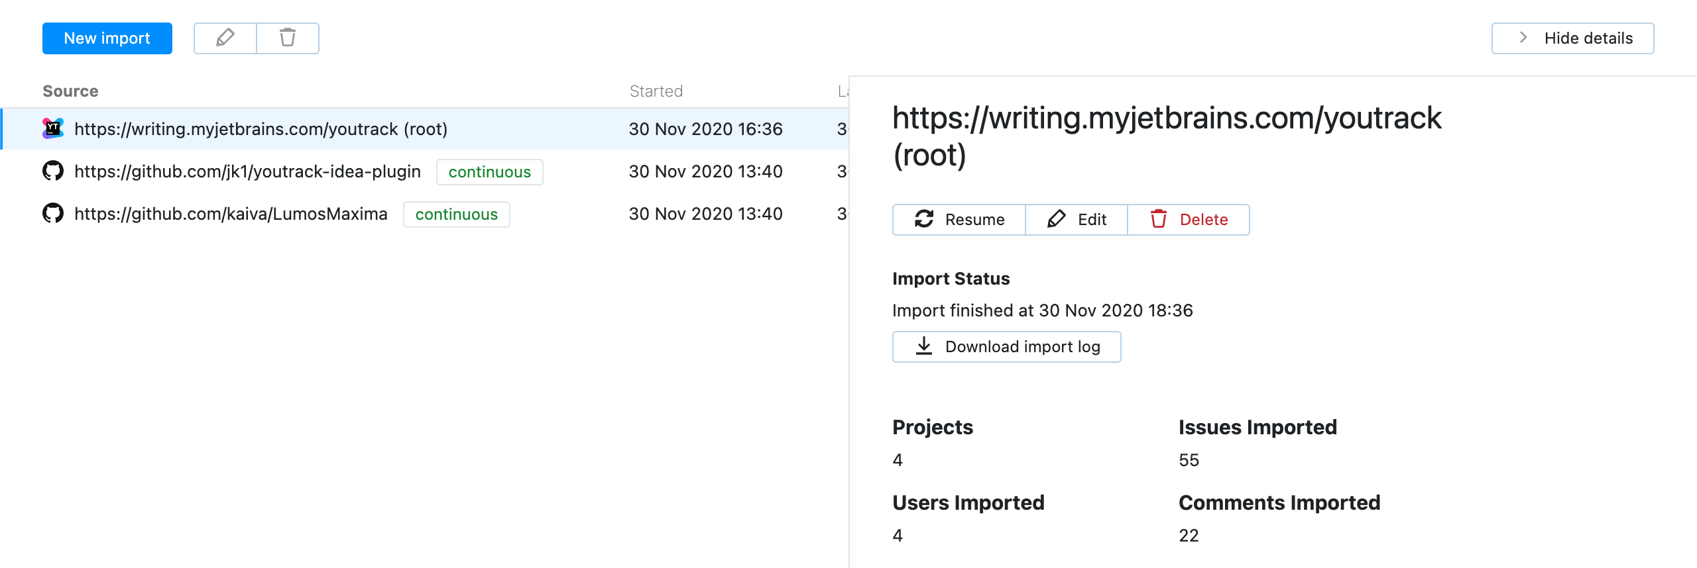
Task: Click continuous tag on youtrack-idea-plugin row
Action: tap(490, 172)
